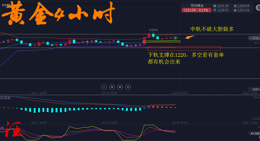This screenshot has width=260, height=141.
Task: Click the yellow middle-band rectangle
Action: pyautogui.click(x=161, y=41)
